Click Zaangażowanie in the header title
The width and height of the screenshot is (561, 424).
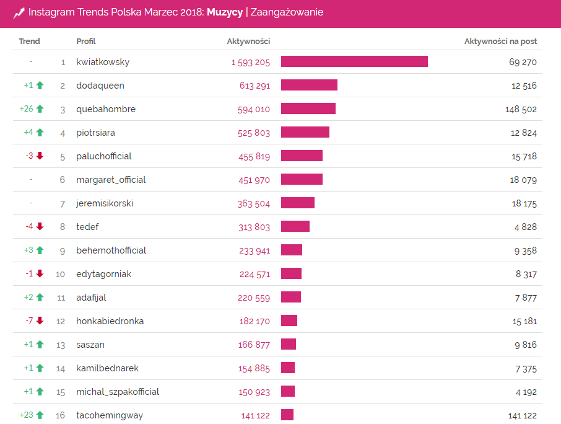click(287, 12)
